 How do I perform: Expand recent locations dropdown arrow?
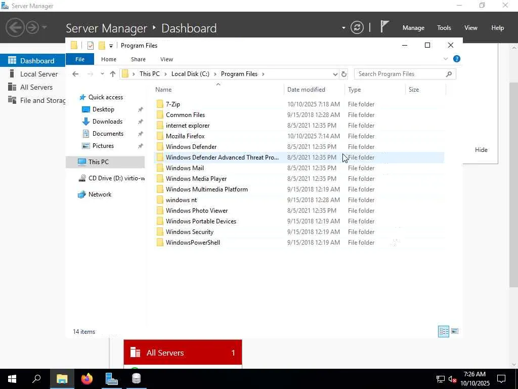102,74
